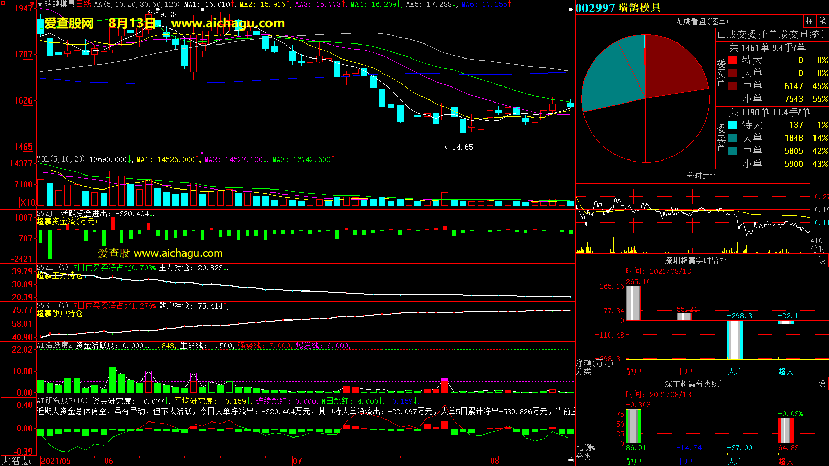Open the 日线 period selector
Viewport: 829px width, 466px height.
(x=83, y=4)
